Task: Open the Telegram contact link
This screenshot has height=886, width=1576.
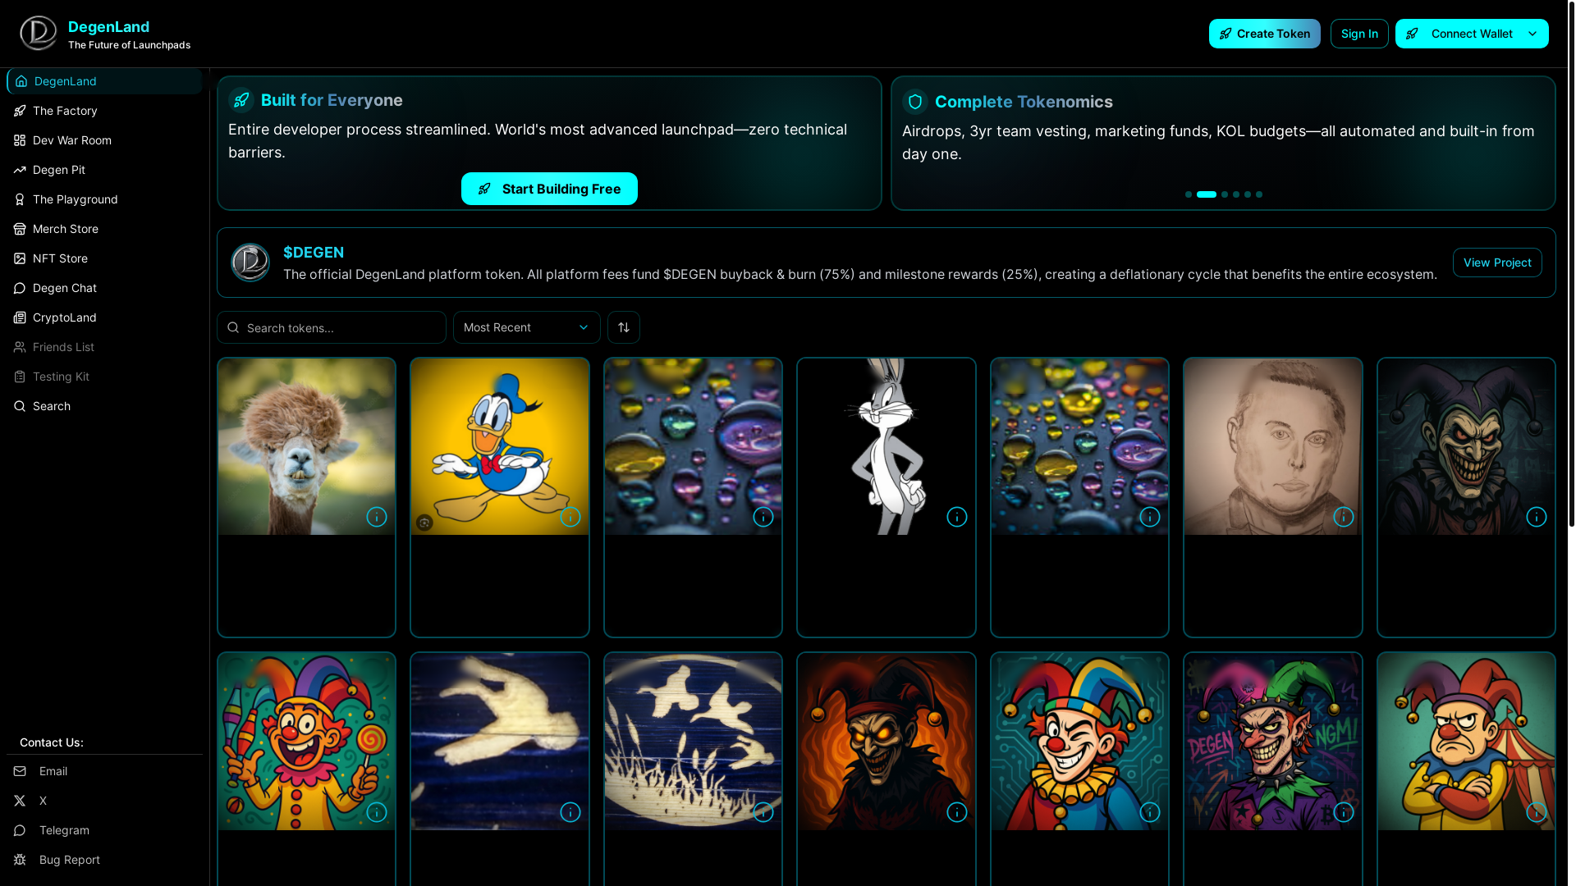Action: pyautogui.click(x=64, y=830)
